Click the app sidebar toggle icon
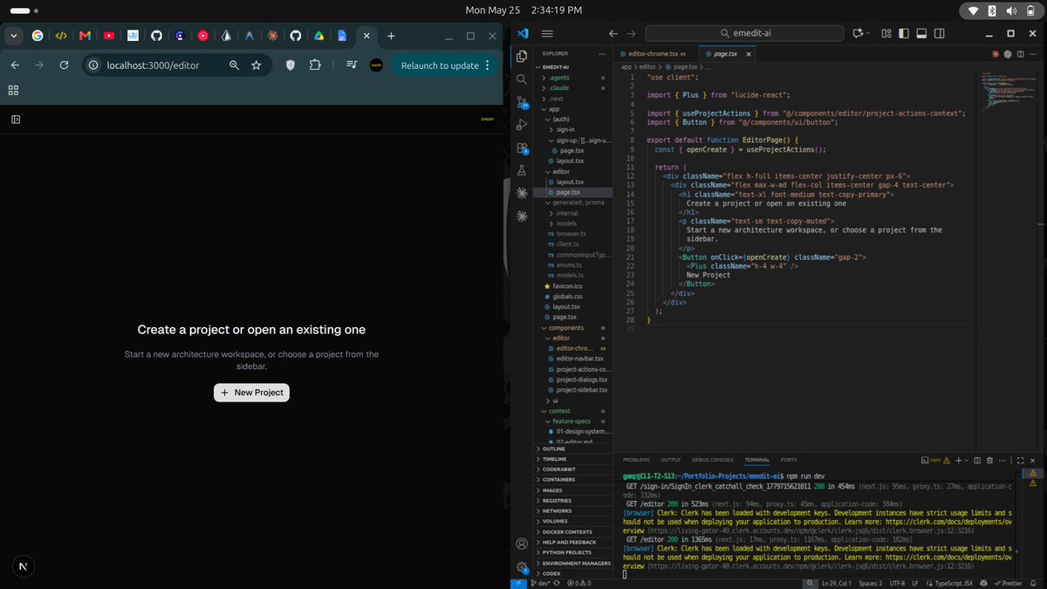The height and width of the screenshot is (589, 1047). [16, 119]
